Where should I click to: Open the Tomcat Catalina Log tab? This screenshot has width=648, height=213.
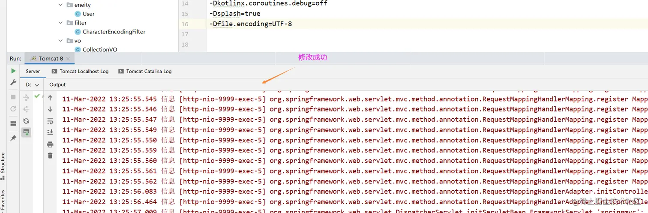click(145, 72)
